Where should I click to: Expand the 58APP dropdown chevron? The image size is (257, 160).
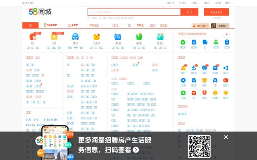pyautogui.click(x=60, y=25)
